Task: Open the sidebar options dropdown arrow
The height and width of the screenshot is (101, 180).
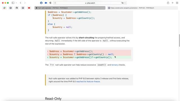Action: tap(16, 3)
